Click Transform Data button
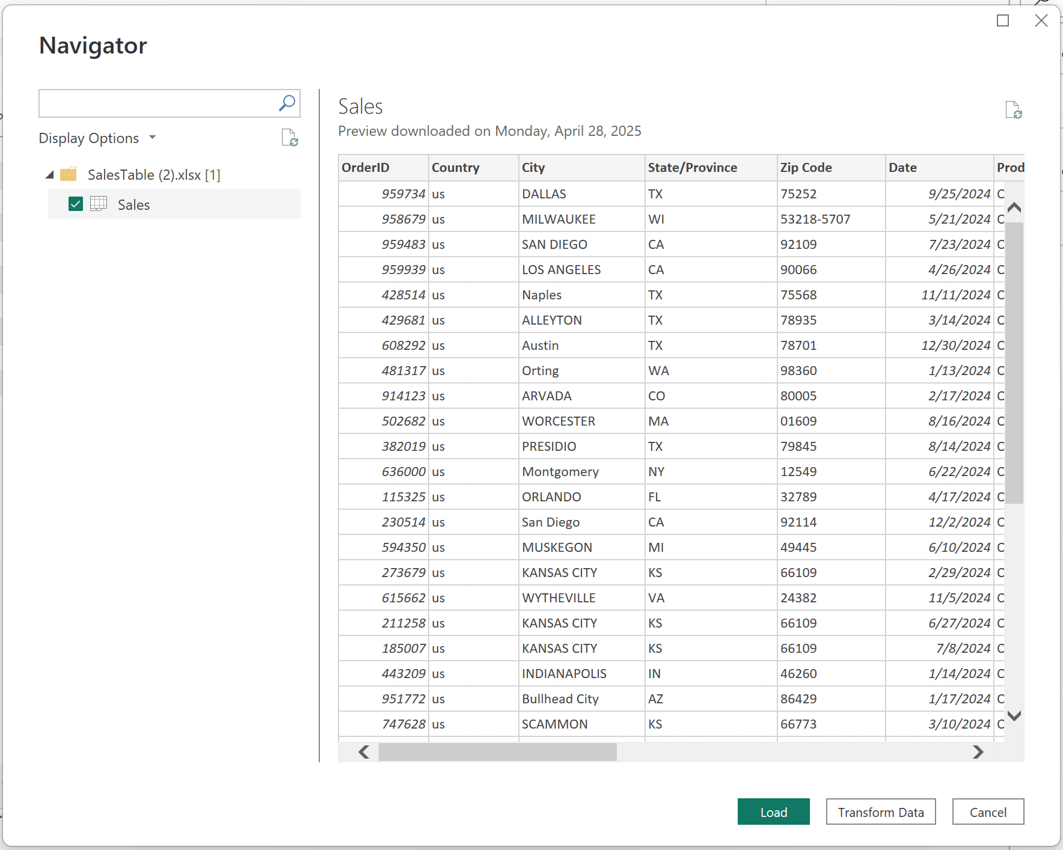Viewport: 1063px width, 850px height. pos(881,812)
